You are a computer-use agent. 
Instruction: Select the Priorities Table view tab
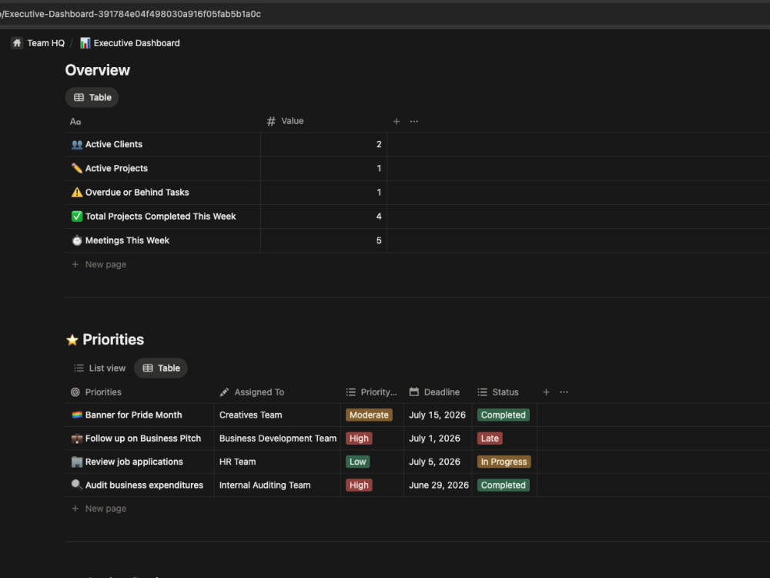pos(161,368)
